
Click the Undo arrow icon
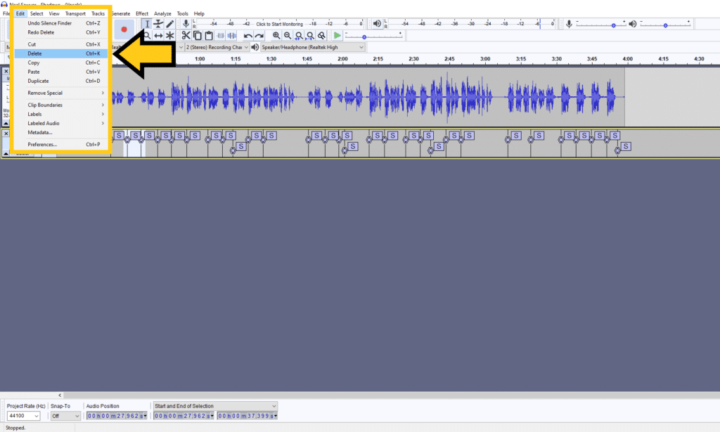247,35
